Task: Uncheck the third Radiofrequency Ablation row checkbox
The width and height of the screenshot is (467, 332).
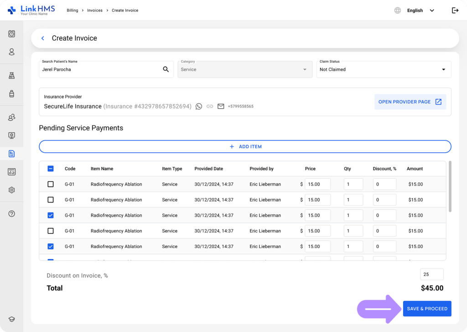Action: click(x=51, y=215)
